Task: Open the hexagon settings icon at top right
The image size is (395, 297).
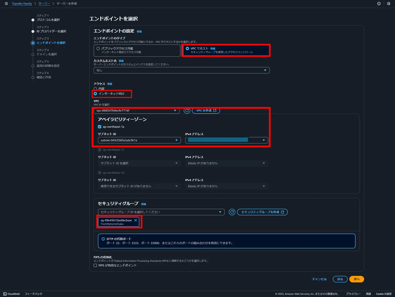Action: point(389,4)
